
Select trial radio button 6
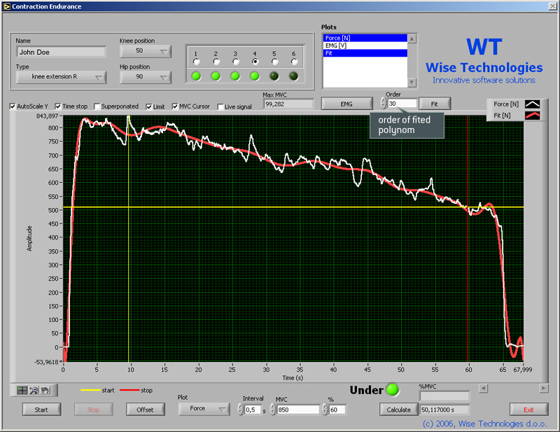point(294,62)
